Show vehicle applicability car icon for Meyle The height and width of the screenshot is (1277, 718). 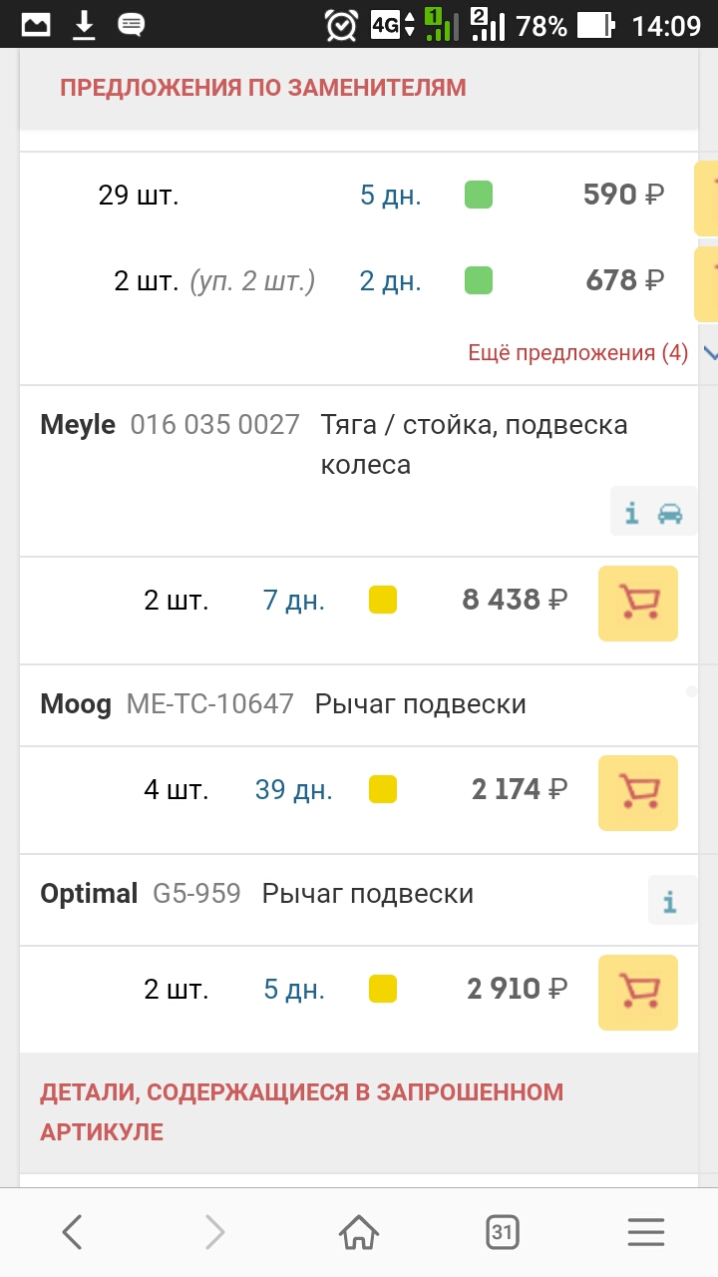(670, 514)
